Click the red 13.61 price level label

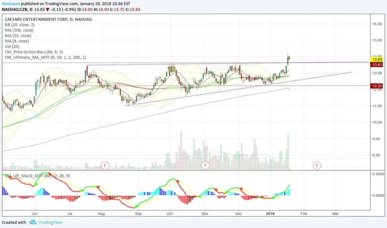point(377,65)
